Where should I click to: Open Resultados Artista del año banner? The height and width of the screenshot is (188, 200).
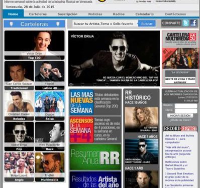coord(95,179)
